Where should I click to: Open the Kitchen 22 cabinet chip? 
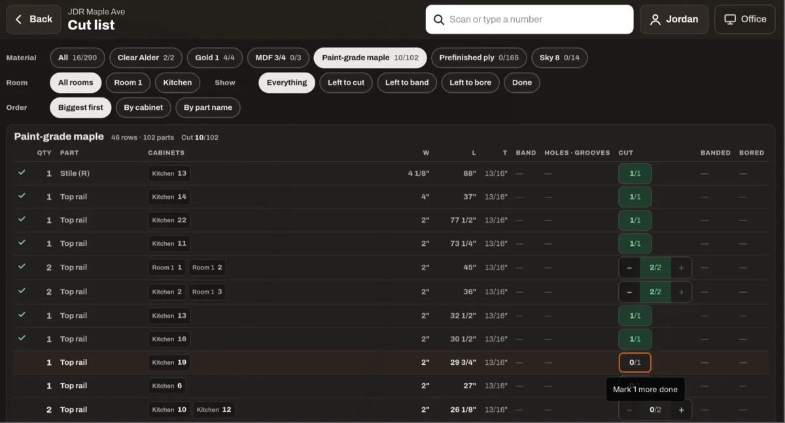click(169, 220)
